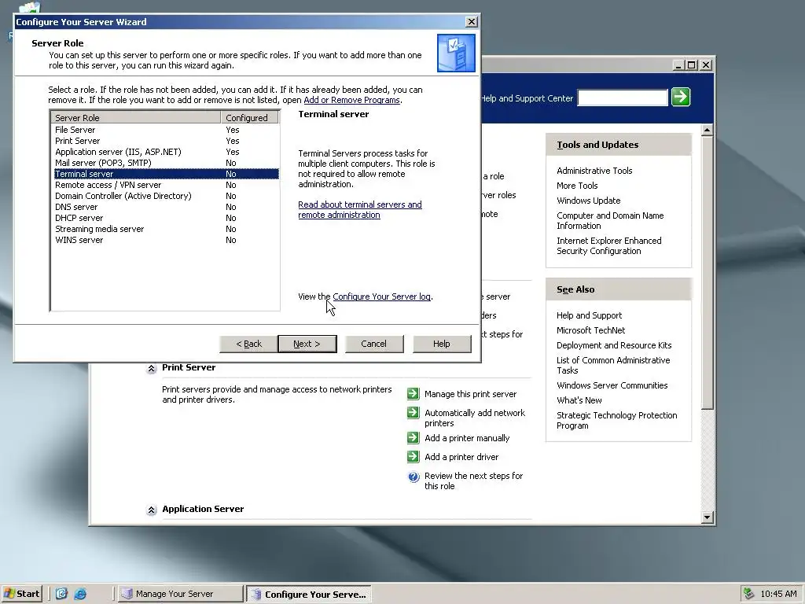This screenshot has height=604, width=805.
Task: Select the DHCP server role
Action: coord(166,219)
